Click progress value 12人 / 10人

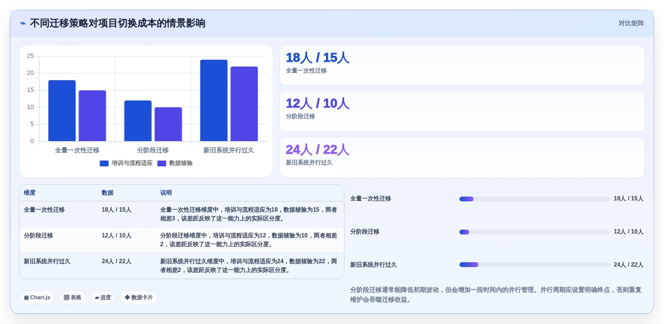point(628,232)
